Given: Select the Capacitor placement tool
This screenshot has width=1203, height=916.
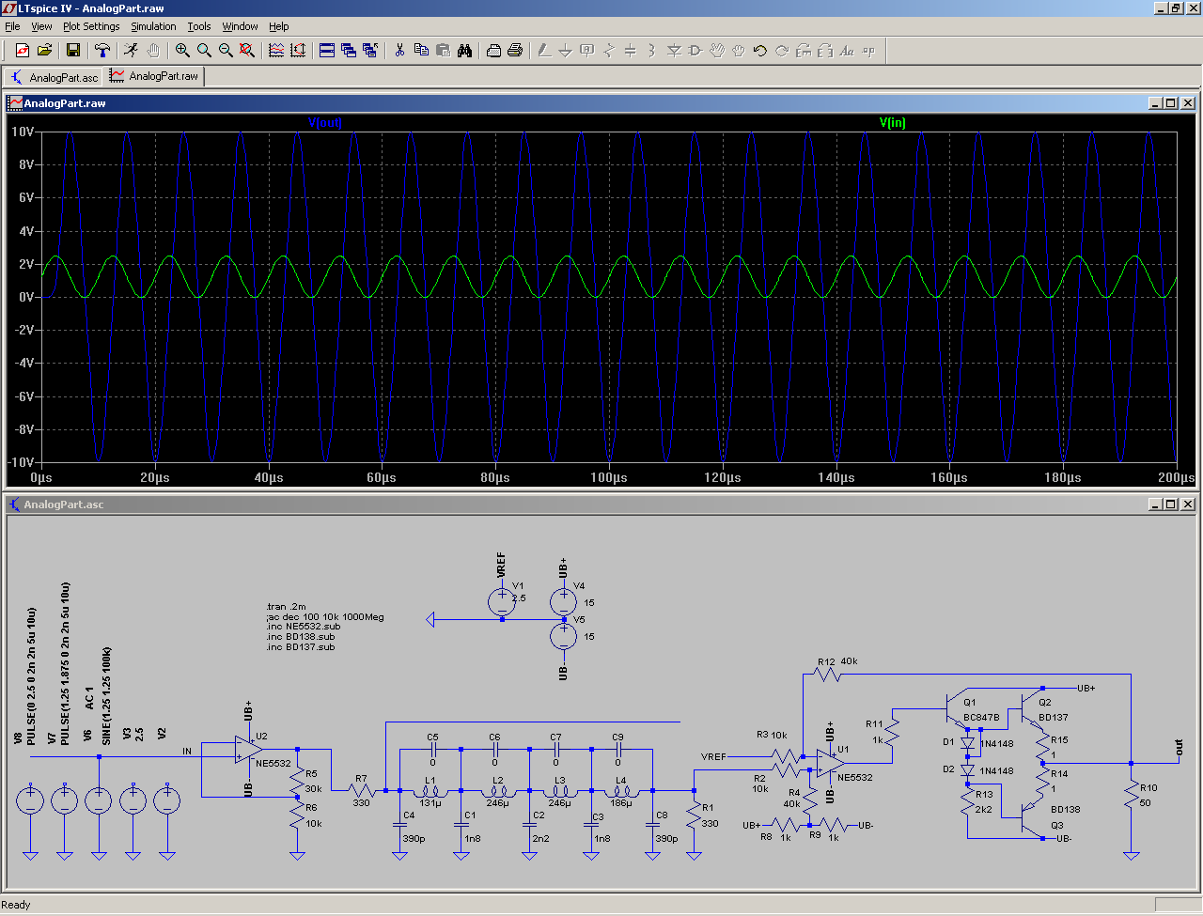Looking at the screenshot, I should 631,50.
